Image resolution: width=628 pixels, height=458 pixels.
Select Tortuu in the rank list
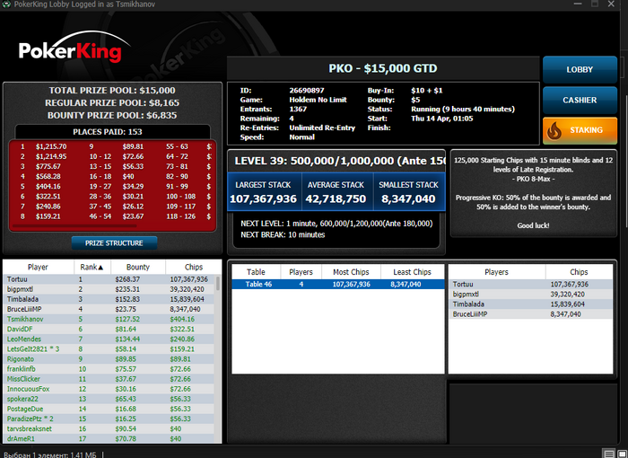[109, 279]
